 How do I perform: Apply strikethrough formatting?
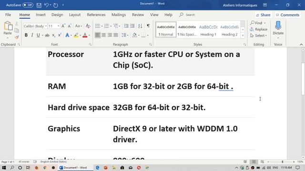tap(47, 35)
